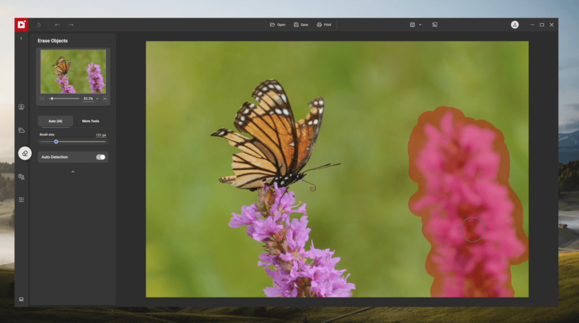Image resolution: width=579 pixels, height=323 pixels.
Task: Open the zoom percentage dropdown arrow
Action: point(97,98)
